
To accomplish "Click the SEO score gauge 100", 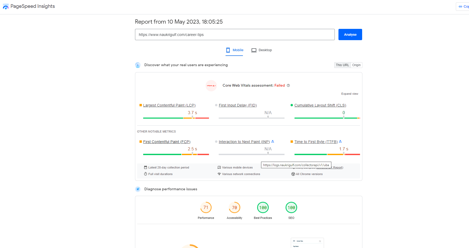I will click(291, 208).
